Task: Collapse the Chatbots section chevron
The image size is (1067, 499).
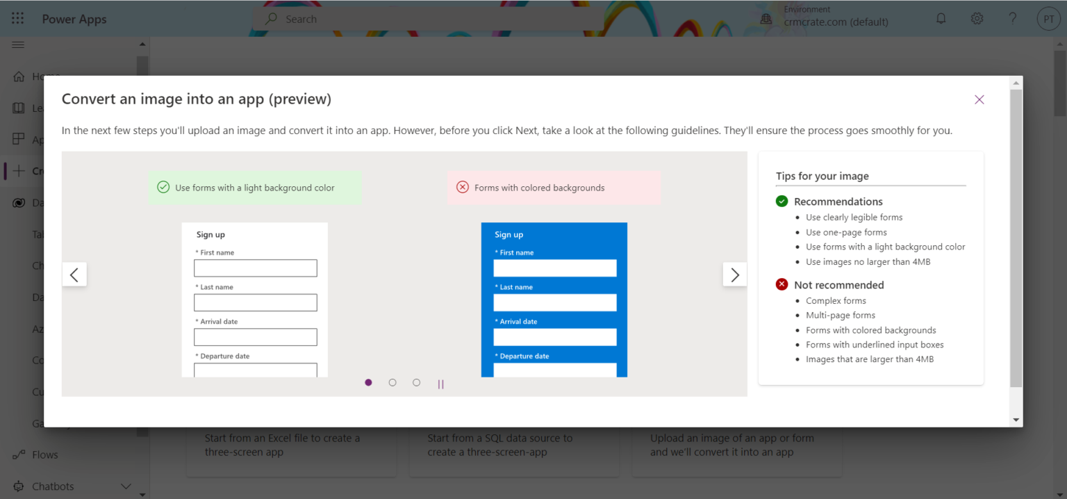Action: (126, 486)
